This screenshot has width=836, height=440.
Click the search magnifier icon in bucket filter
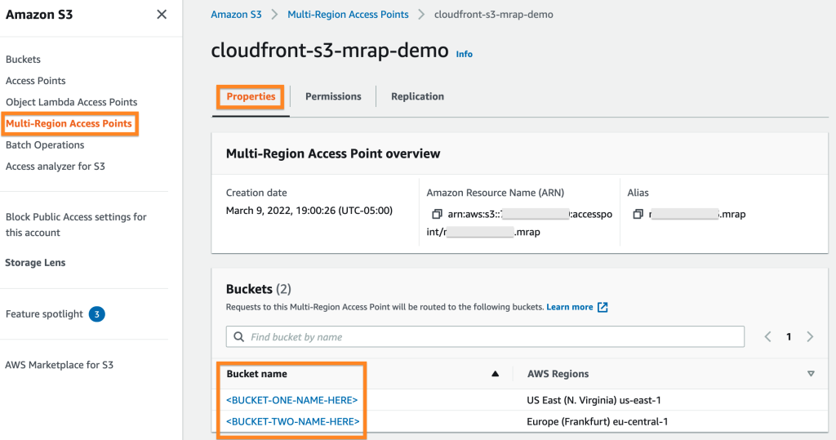point(239,337)
